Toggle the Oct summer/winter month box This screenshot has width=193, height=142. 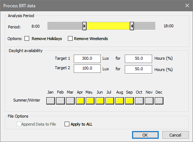click(139, 101)
